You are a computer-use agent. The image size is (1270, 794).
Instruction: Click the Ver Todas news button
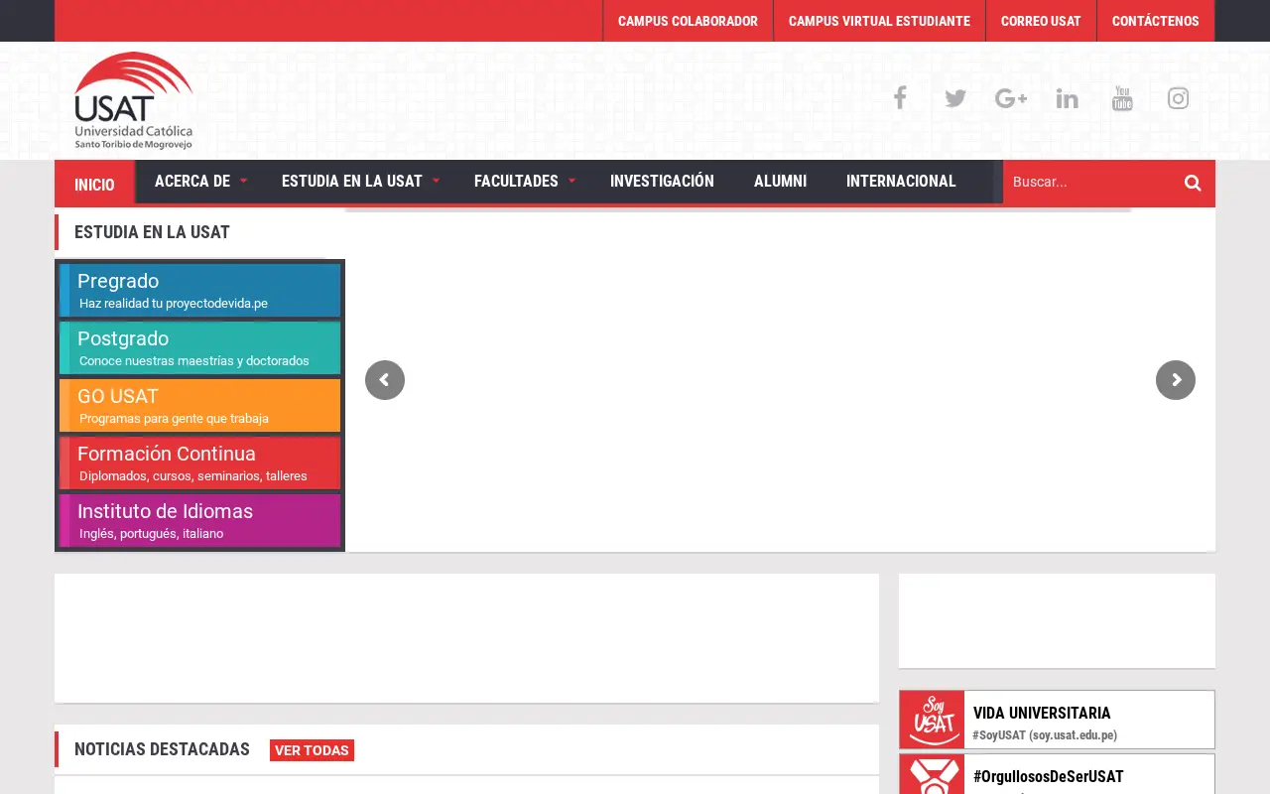[x=312, y=750]
